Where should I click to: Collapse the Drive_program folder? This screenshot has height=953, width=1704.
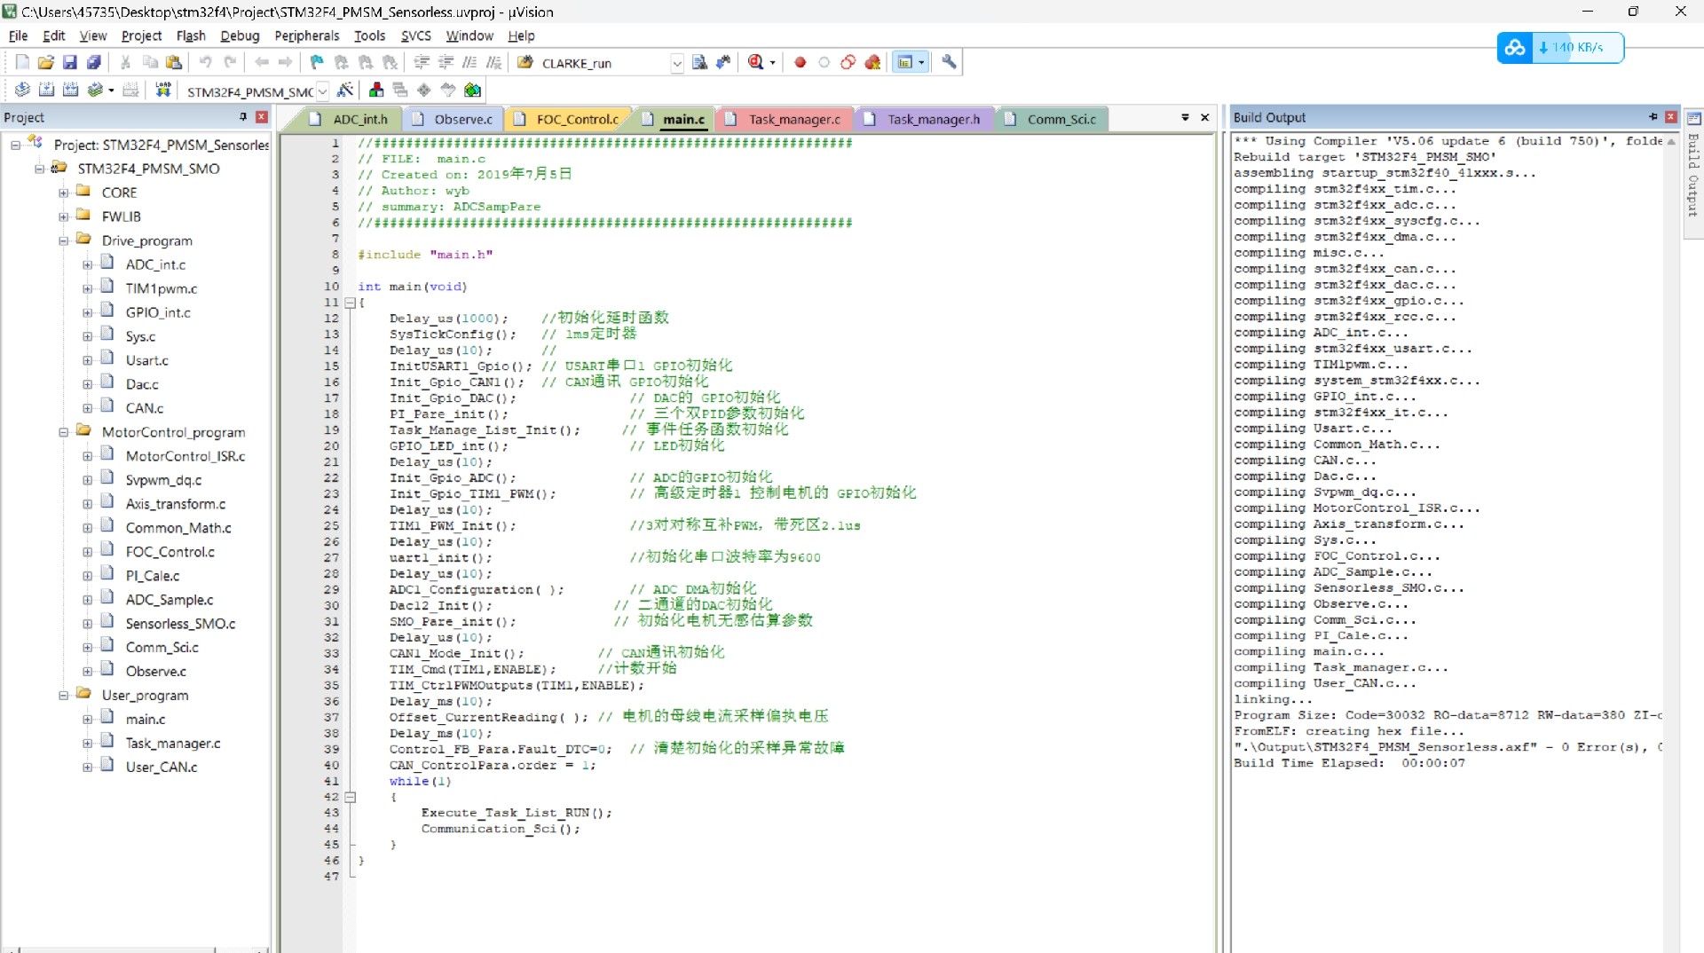[64, 240]
